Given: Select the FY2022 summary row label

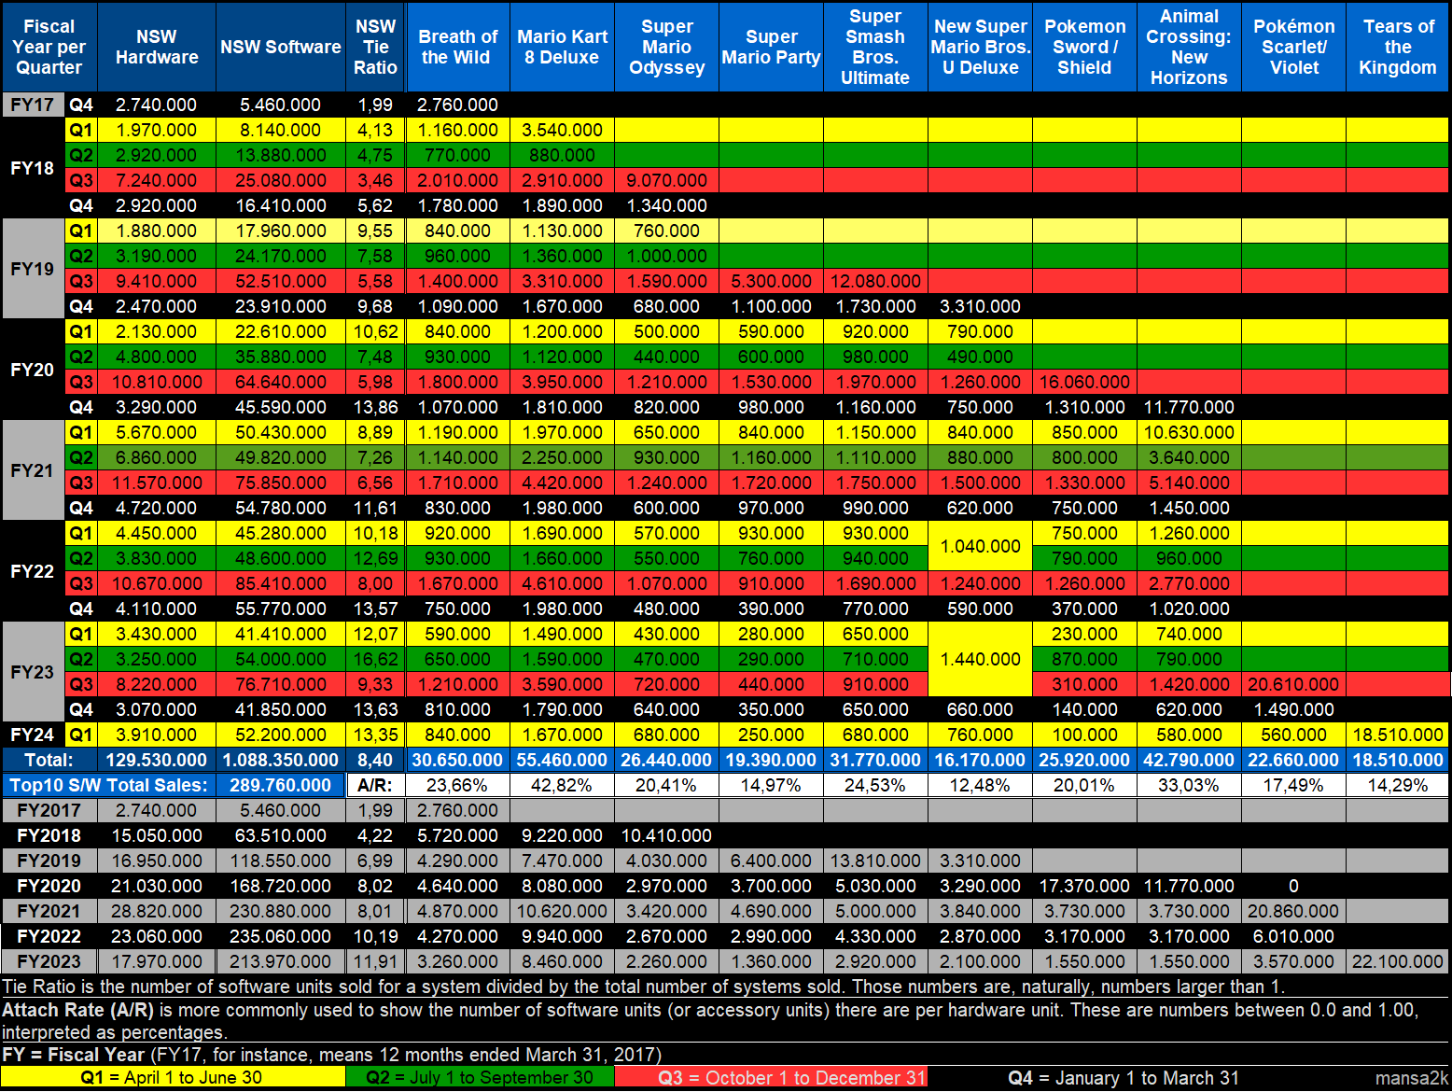Looking at the screenshot, I should coord(49,936).
